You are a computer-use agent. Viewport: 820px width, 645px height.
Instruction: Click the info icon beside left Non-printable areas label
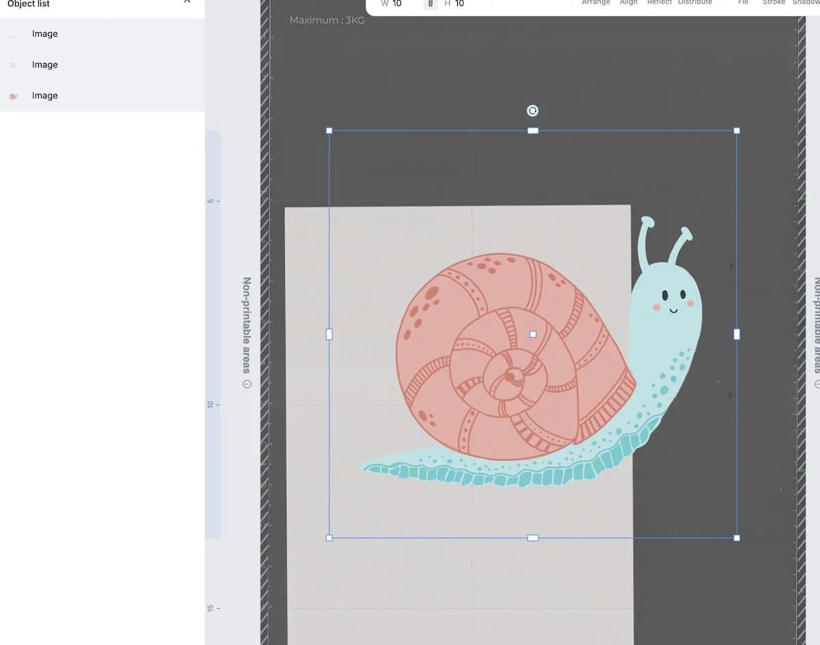pos(247,384)
